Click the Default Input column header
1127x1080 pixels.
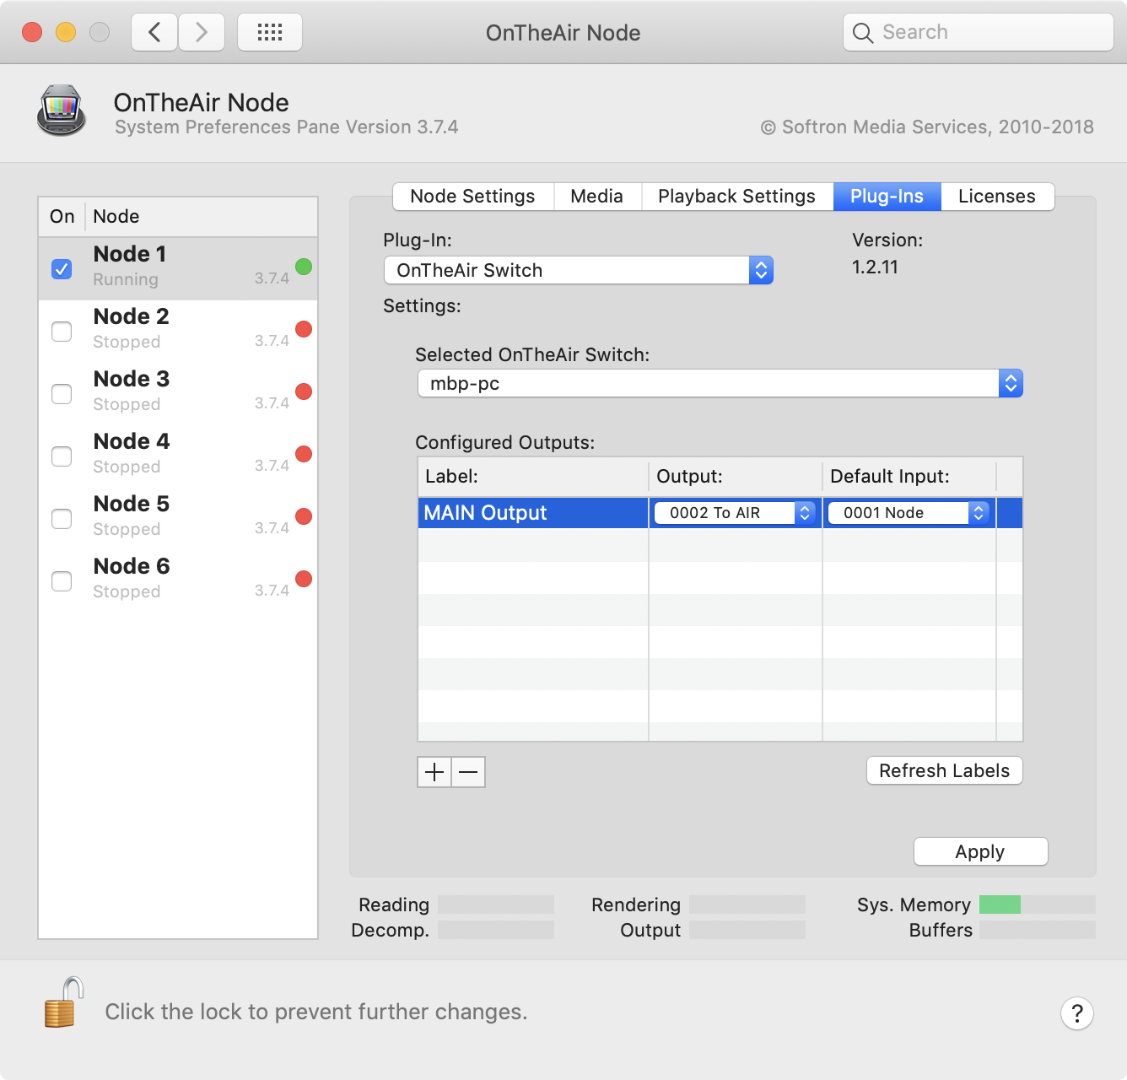tap(909, 477)
